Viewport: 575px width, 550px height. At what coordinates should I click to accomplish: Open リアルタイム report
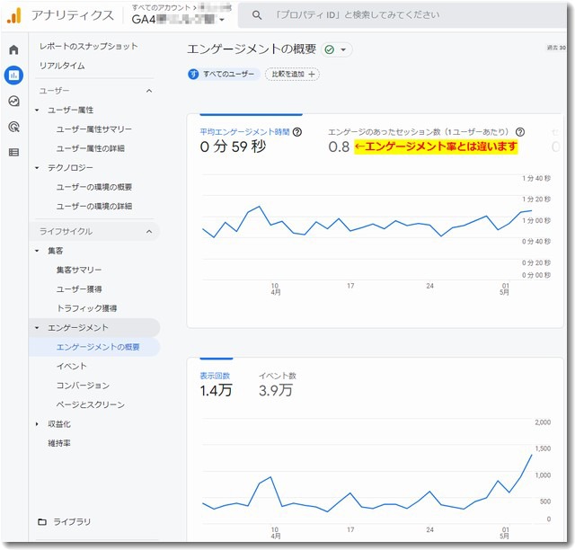pos(62,66)
